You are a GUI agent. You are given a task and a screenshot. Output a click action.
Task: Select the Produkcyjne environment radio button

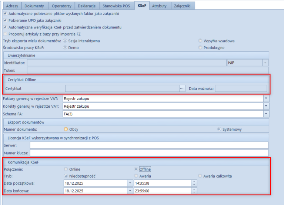click(200, 48)
